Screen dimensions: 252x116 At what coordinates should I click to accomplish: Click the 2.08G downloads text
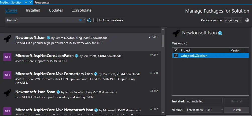point(95,38)
